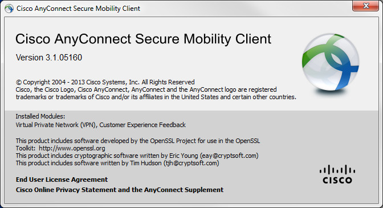The image size is (383, 208).
Task: Click the Eric Young cryptographic software line
Action: (x=137, y=156)
